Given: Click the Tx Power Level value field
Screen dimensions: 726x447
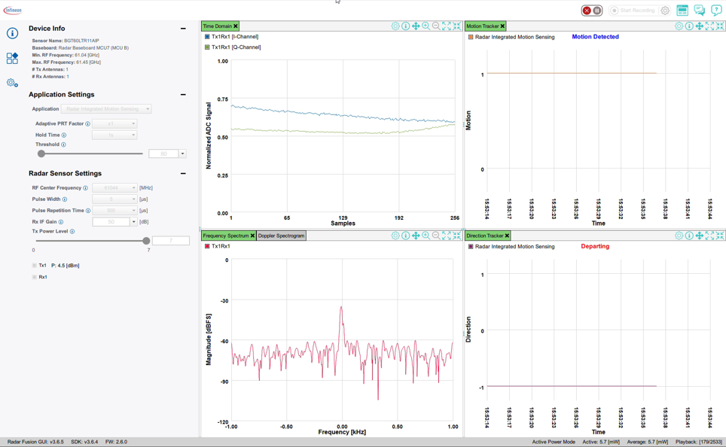Looking at the screenshot, I should (x=171, y=241).
